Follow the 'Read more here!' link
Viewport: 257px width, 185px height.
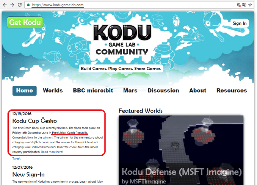pyautogui.click(x=52, y=152)
